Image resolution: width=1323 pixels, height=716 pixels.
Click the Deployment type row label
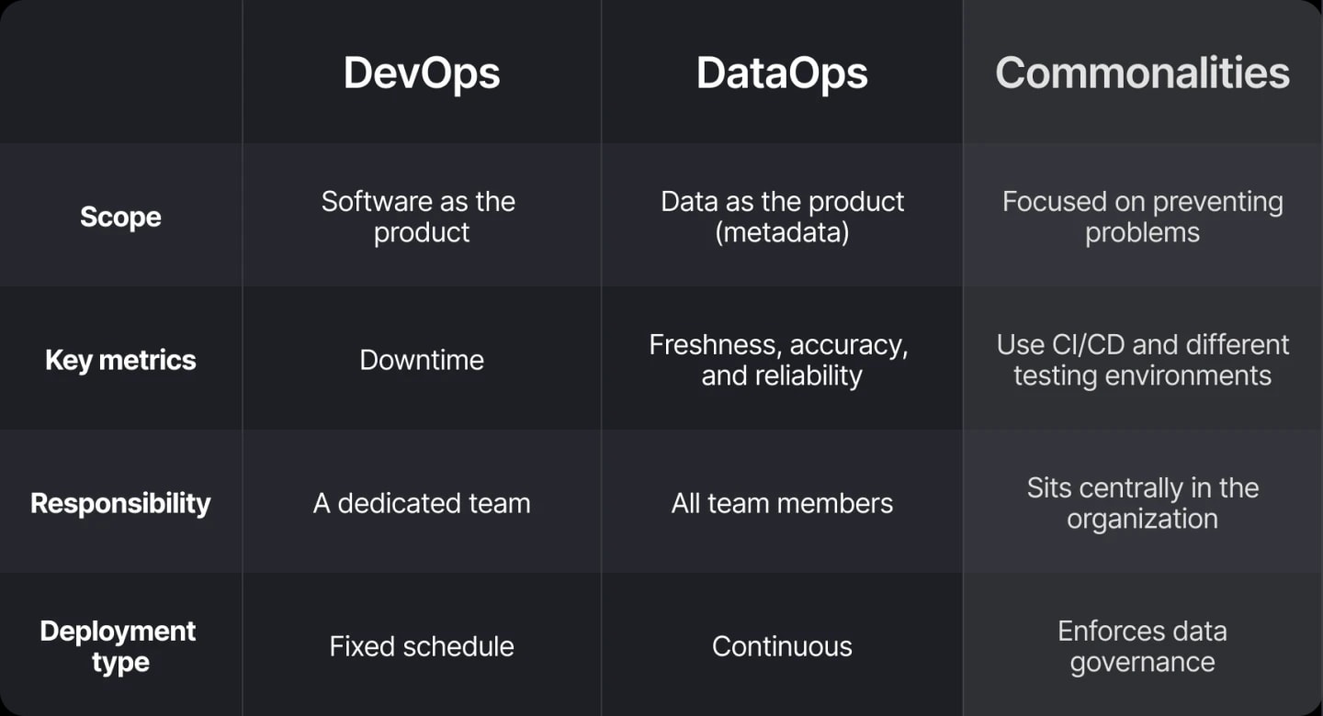point(119,646)
